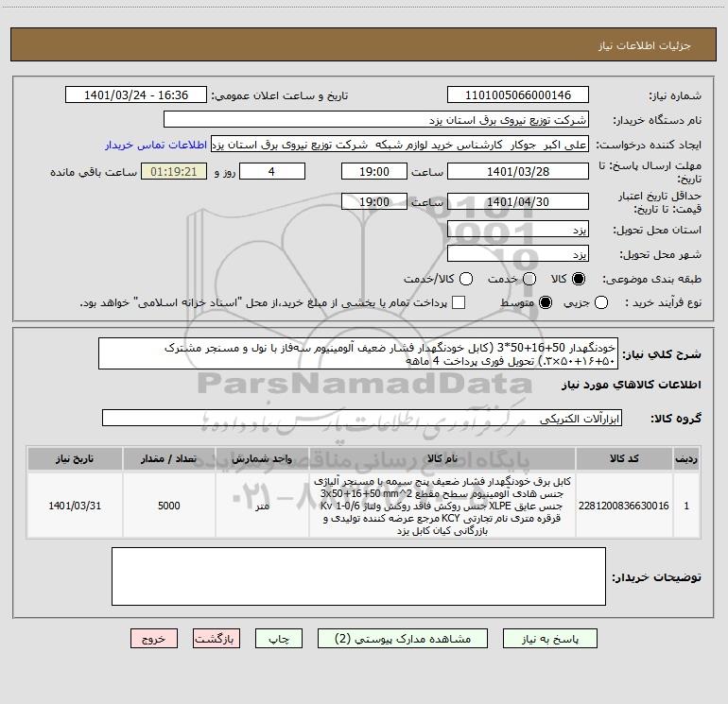Click the استان محل تحویل field
Image resolution: width=728 pixels, height=704 pixels.
click(x=518, y=229)
